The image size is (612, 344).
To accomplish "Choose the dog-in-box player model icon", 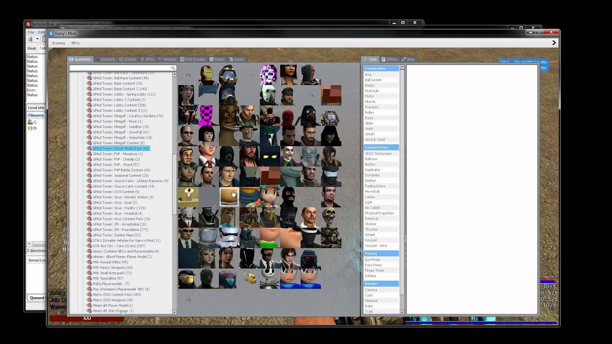I will [188, 197].
